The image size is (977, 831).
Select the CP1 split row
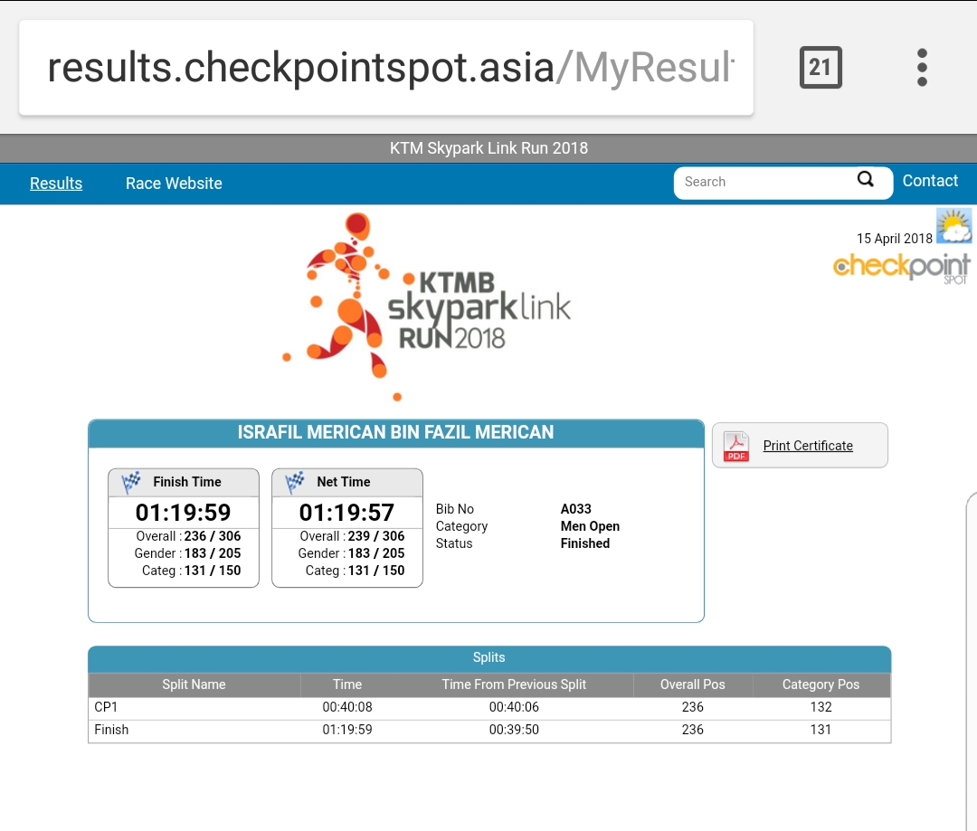[488, 707]
